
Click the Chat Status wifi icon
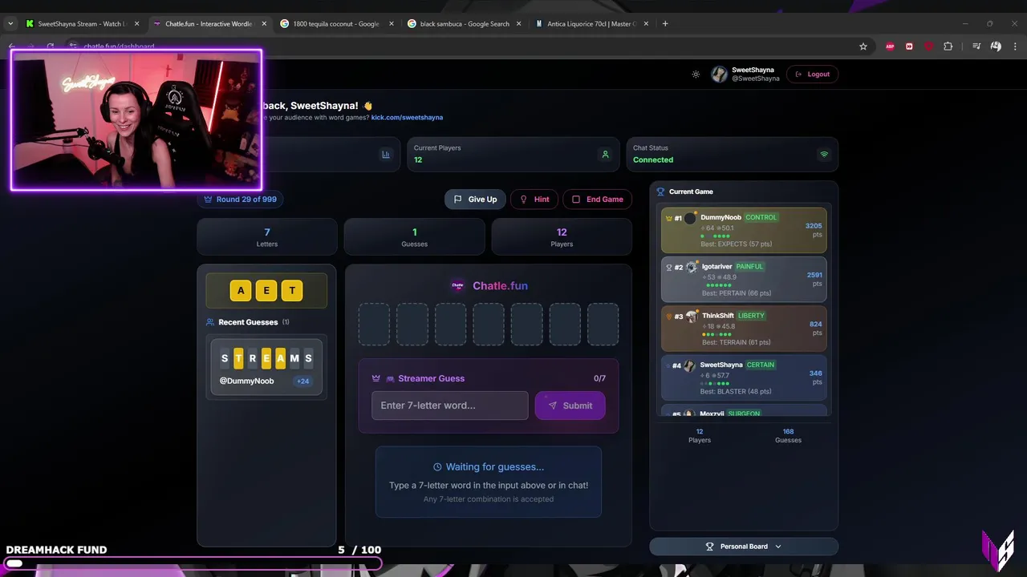823,155
